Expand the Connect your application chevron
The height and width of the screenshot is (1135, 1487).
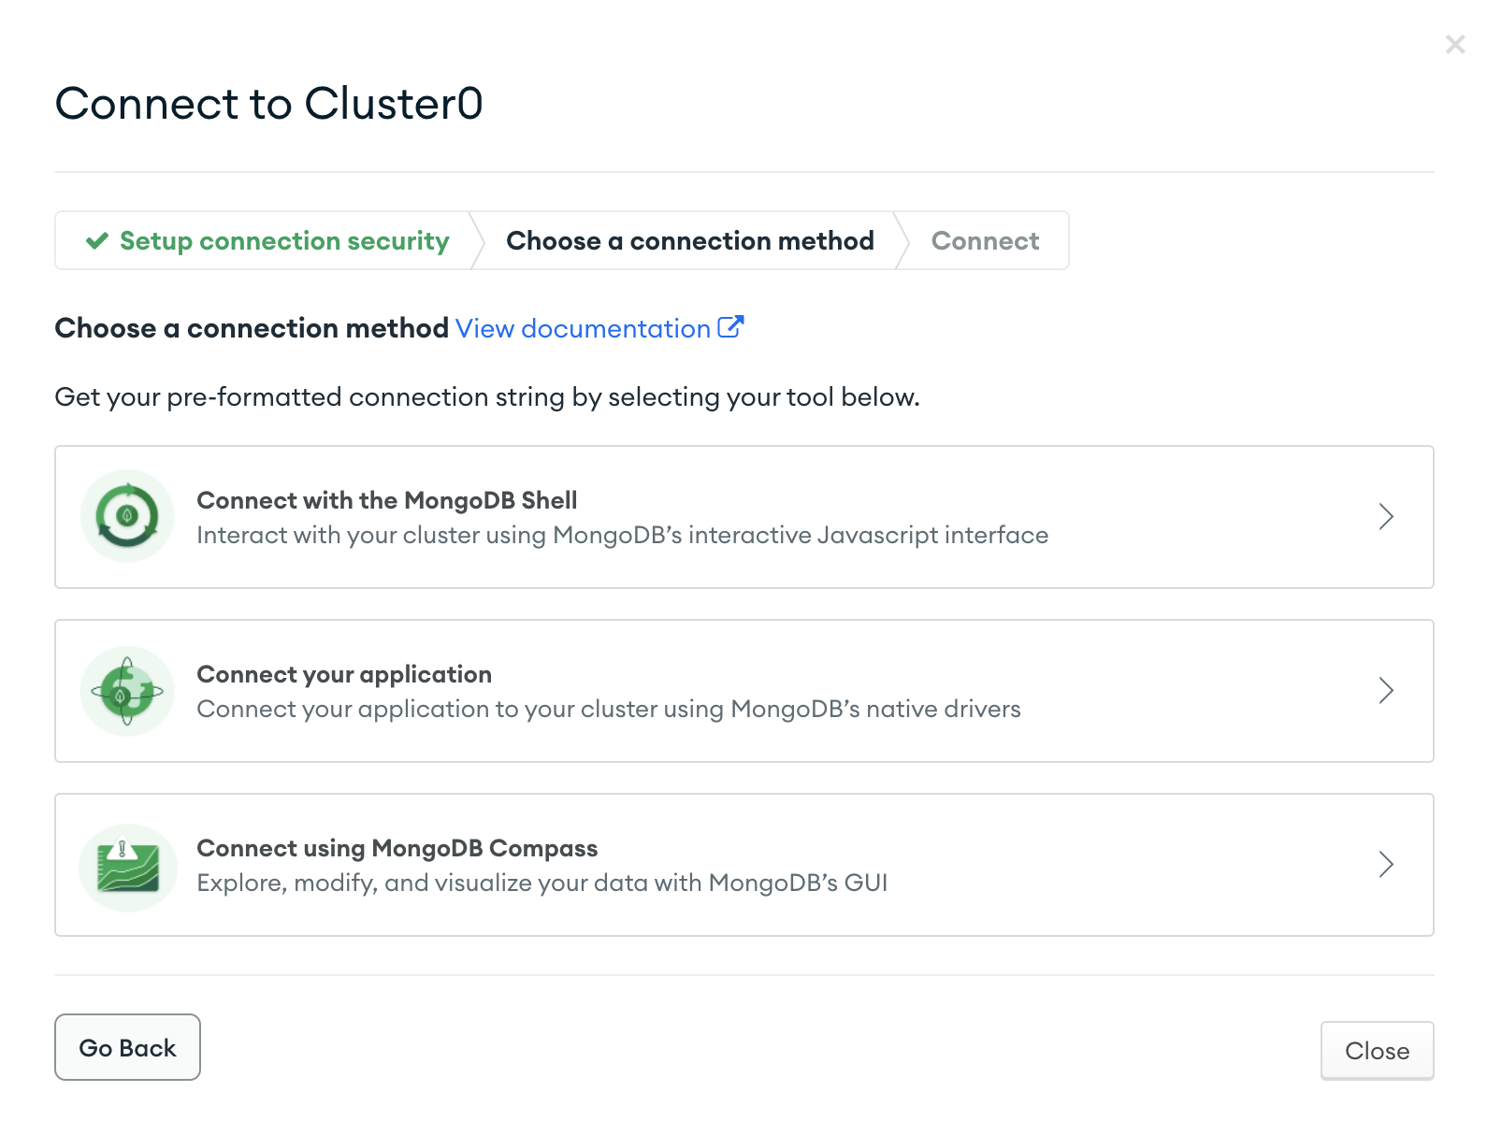click(x=1387, y=690)
